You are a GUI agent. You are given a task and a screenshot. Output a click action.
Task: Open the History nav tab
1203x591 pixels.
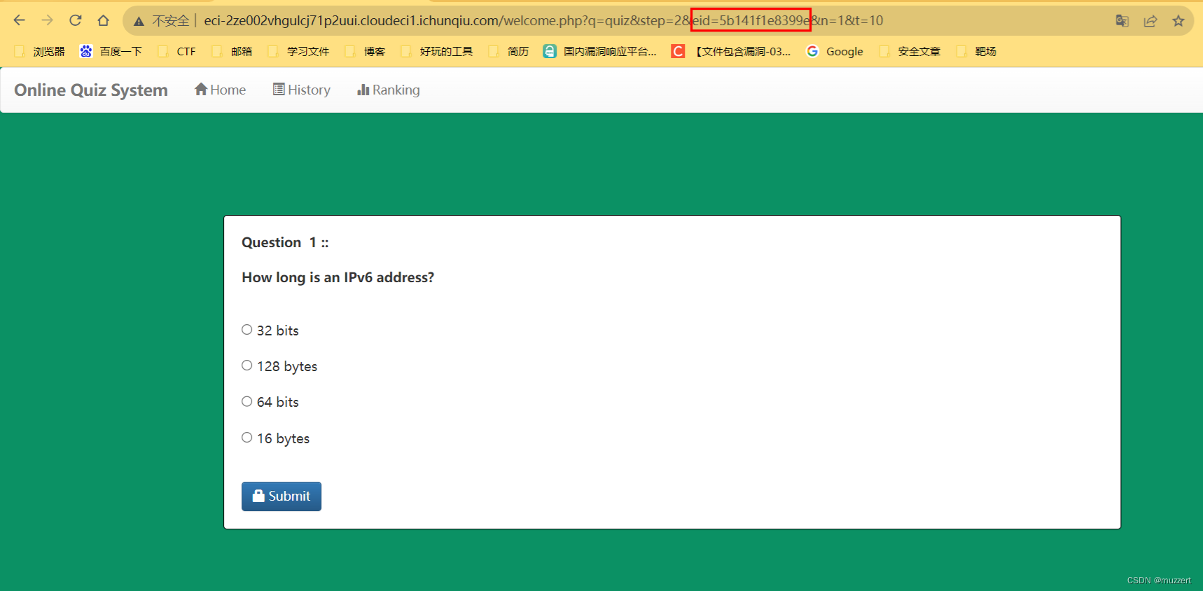[301, 90]
